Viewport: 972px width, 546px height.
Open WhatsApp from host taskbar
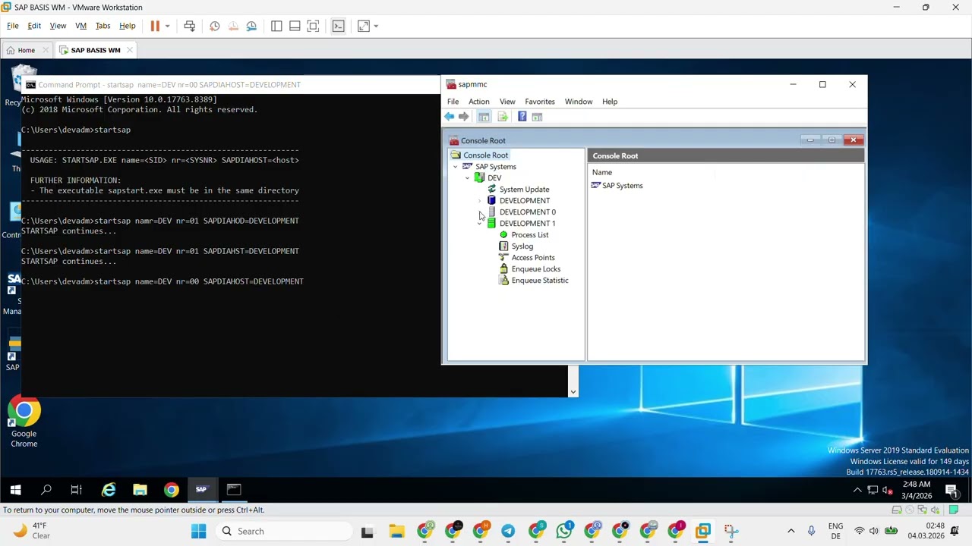coord(564,532)
